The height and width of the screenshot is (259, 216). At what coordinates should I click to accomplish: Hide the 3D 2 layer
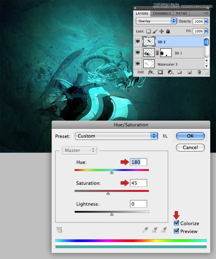138,42
